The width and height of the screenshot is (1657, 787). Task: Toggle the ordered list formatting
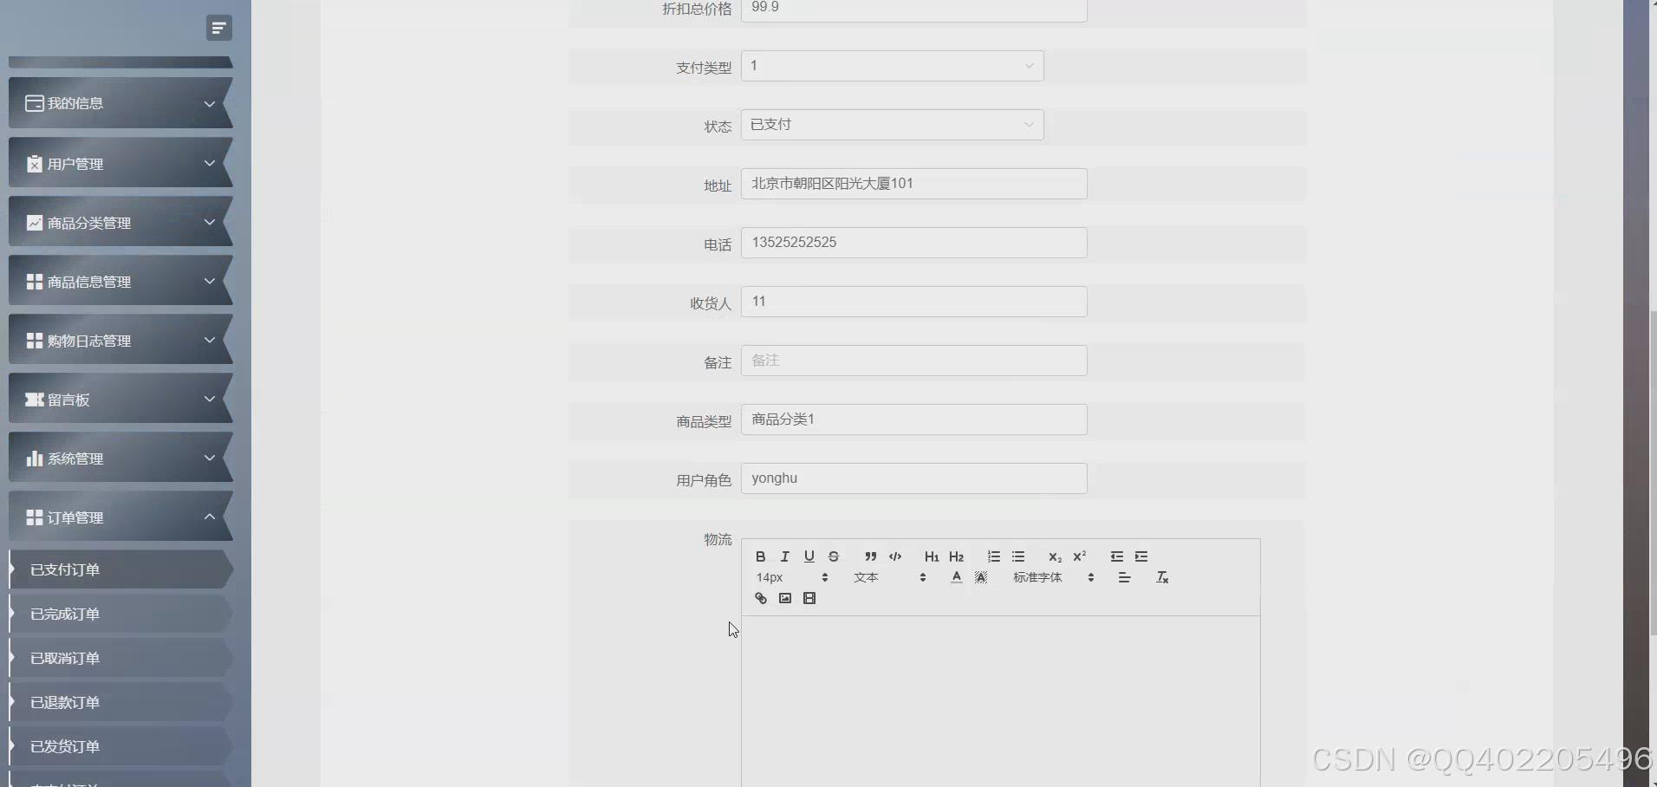[994, 556]
